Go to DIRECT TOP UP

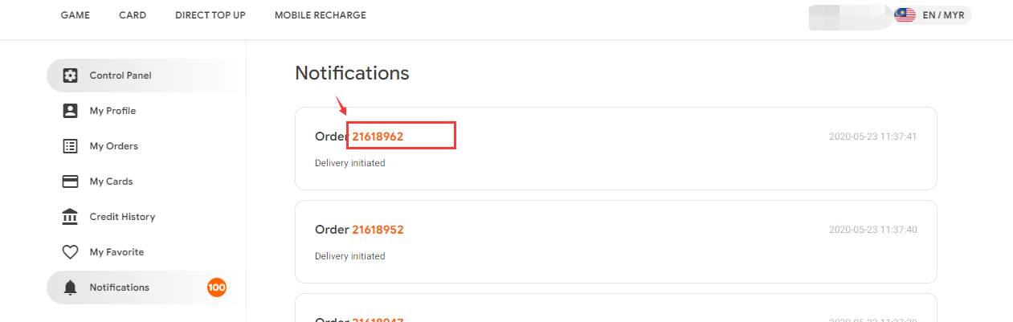click(x=210, y=15)
